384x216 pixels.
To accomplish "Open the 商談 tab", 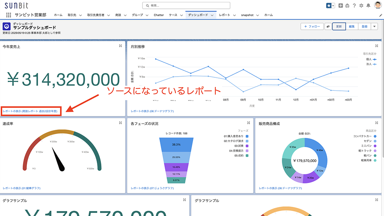I will (118, 15).
